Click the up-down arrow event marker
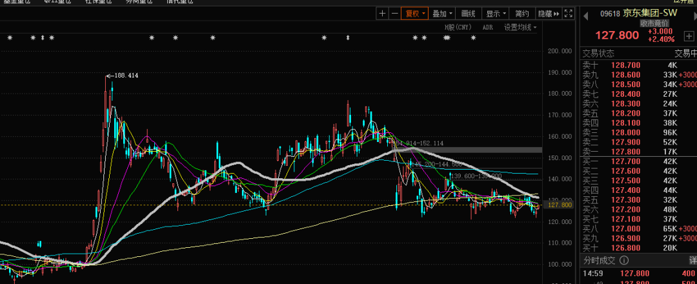697x284 pixels. pos(43,38)
